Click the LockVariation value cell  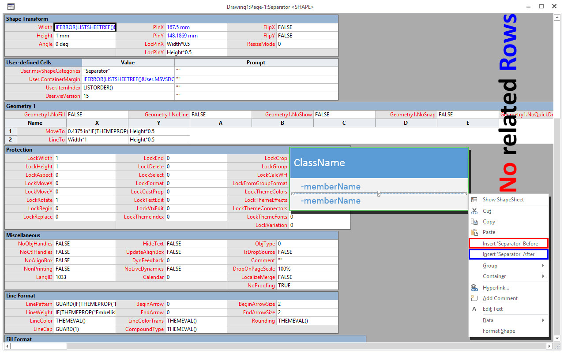[320, 225]
